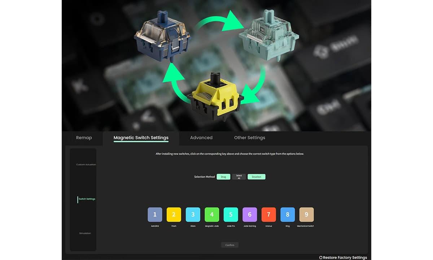
Task: Choose switch type 6 Jade Gaming swatch
Action: pyautogui.click(x=250, y=214)
